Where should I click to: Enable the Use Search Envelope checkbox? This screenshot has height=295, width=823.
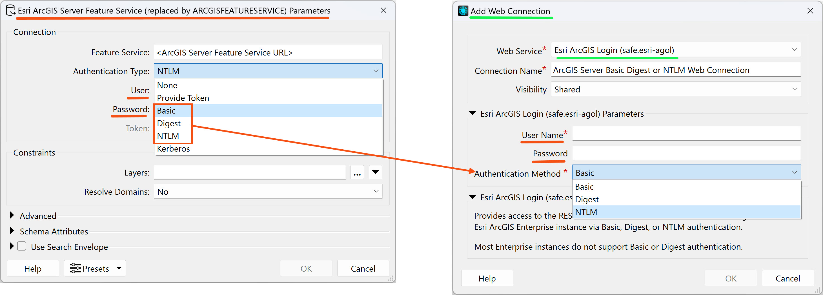pos(22,247)
